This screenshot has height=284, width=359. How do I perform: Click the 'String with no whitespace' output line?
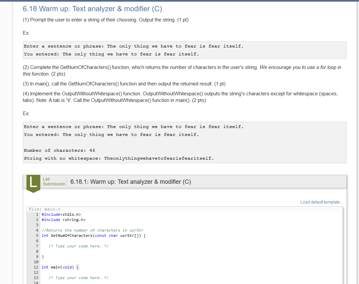pyautogui.click(x=119, y=158)
